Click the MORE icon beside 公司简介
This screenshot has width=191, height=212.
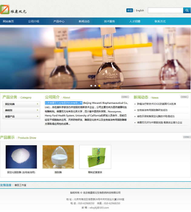click(x=125, y=97)
